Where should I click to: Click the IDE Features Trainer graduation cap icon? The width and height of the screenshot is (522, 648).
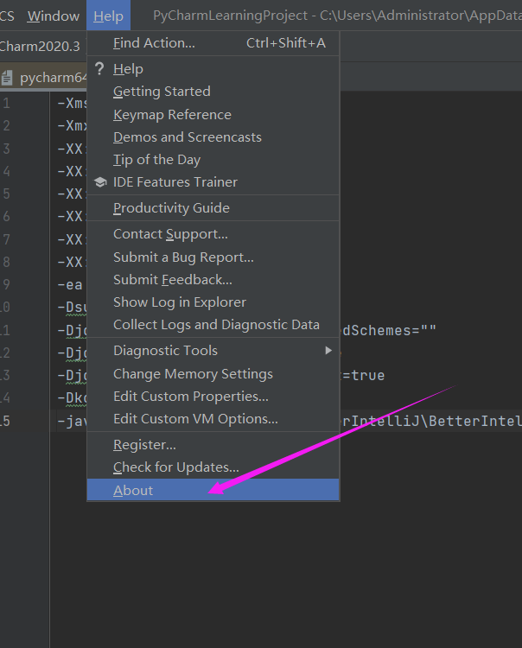pos(100,182)
